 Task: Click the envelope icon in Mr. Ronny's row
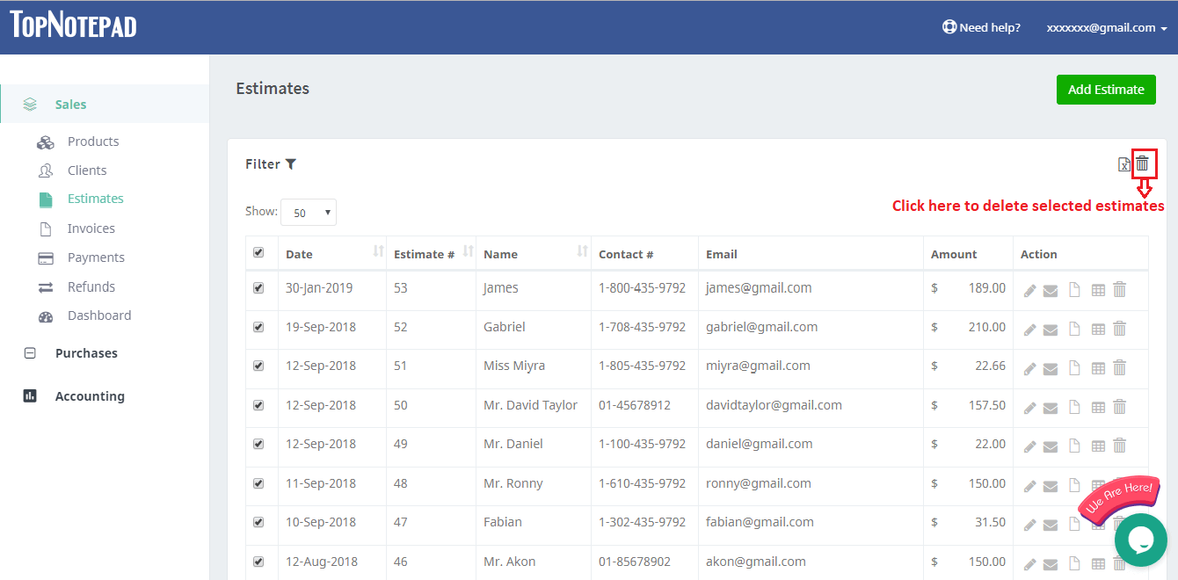coord(1051,487)
